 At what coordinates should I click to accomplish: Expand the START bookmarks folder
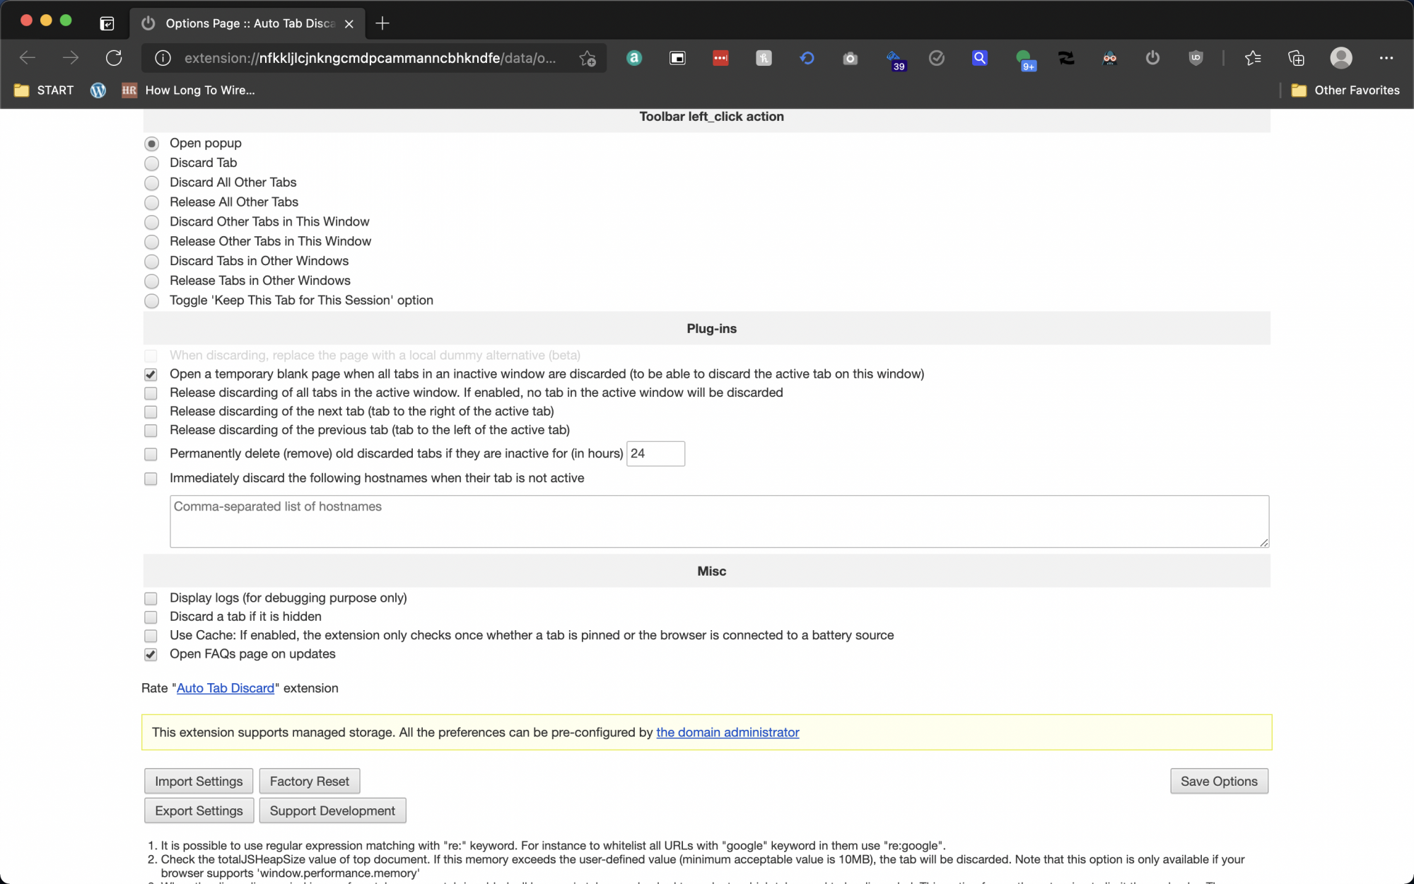(x=44, y=91)
